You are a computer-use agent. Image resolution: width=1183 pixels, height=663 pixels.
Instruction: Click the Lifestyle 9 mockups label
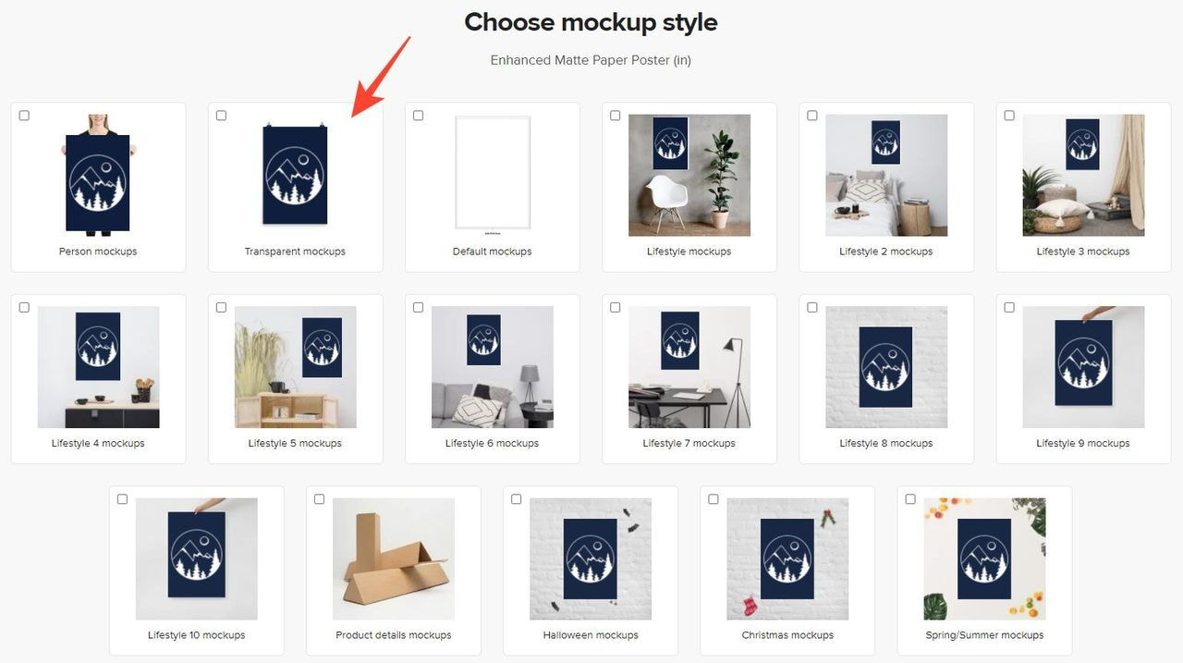click(1083, 444)
